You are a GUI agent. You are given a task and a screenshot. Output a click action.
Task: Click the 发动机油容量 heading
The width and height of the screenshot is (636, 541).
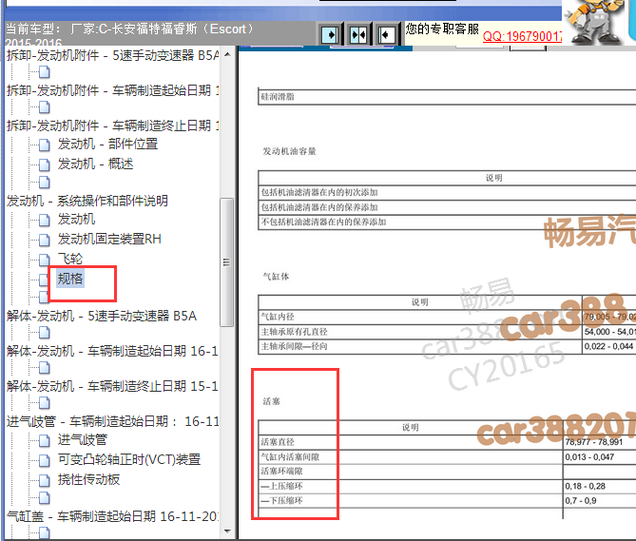point(289,151)
